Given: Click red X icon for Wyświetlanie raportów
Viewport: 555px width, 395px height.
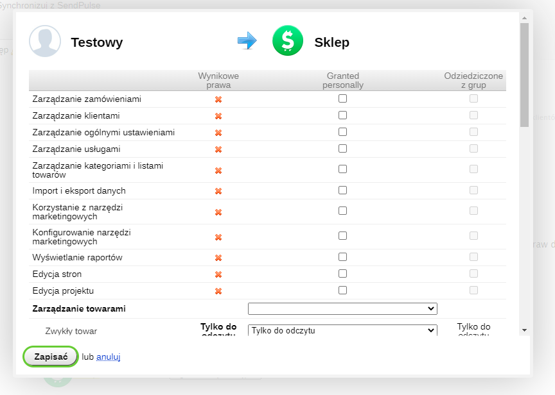Looking at the screenshot, I should pos(218,258).
